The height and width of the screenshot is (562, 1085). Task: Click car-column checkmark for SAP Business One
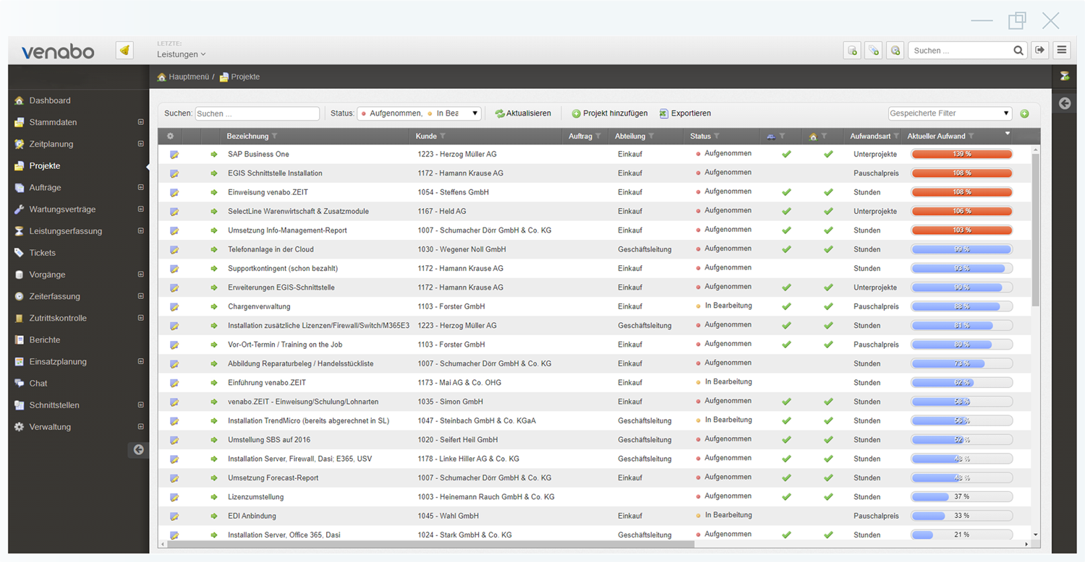tap(786, 154)
